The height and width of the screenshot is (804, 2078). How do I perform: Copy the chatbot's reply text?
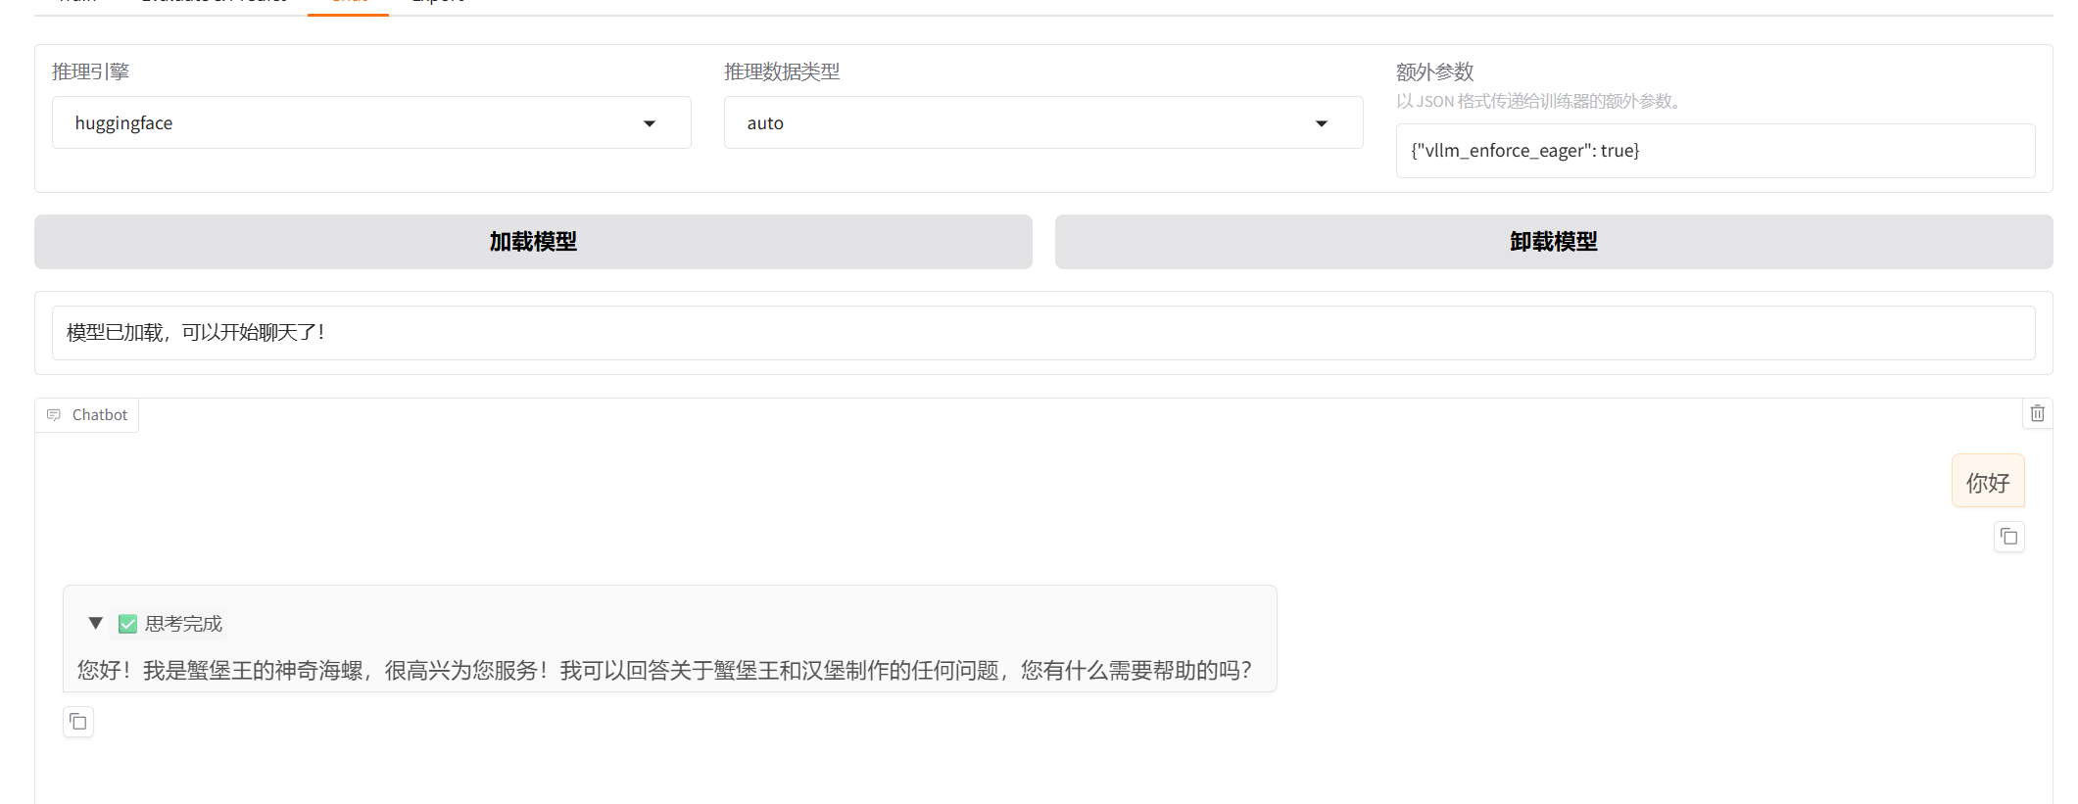(78, 722)
